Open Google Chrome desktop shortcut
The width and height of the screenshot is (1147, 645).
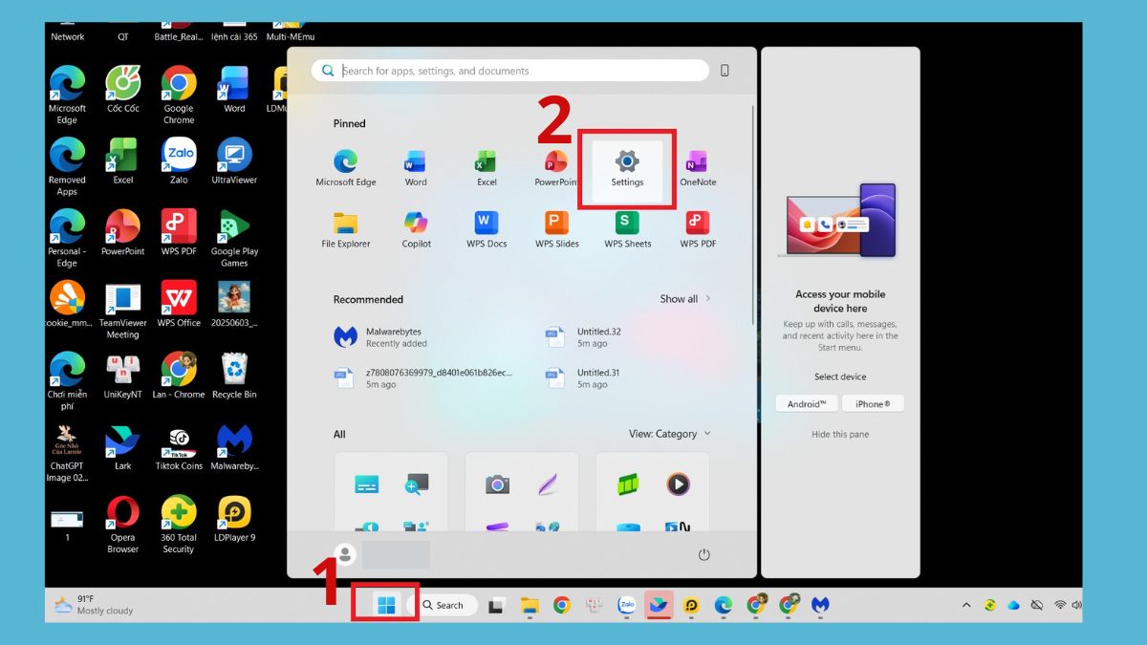179,95
